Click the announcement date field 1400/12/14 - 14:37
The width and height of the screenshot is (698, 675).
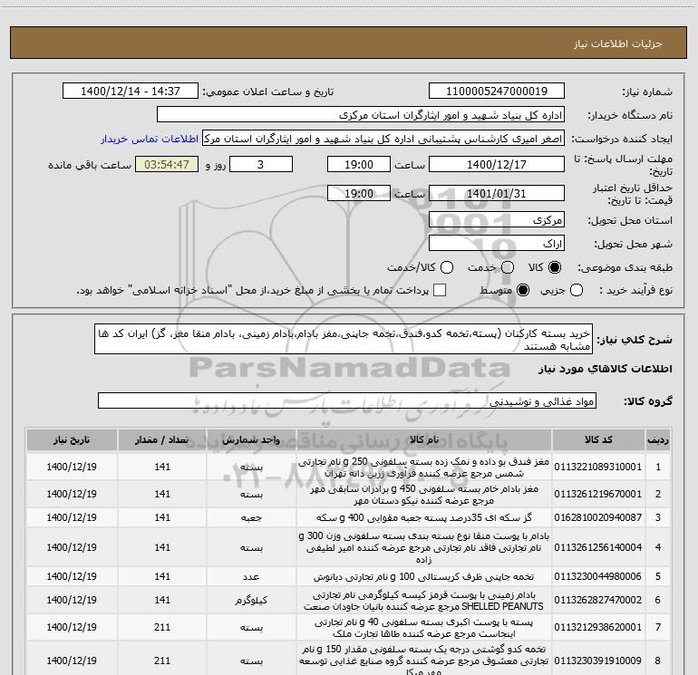131,92
